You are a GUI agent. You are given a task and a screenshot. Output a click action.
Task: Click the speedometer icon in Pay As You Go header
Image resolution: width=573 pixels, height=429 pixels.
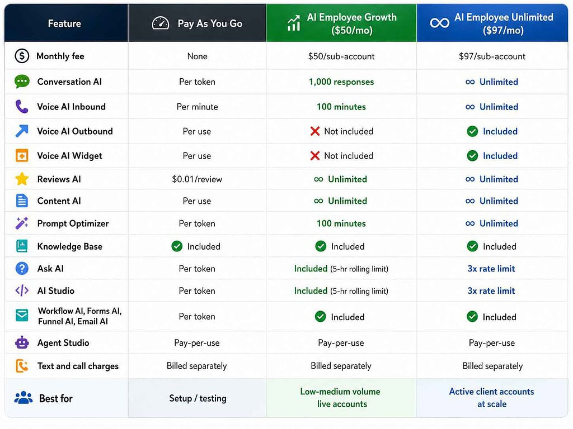tap(161, 23)
